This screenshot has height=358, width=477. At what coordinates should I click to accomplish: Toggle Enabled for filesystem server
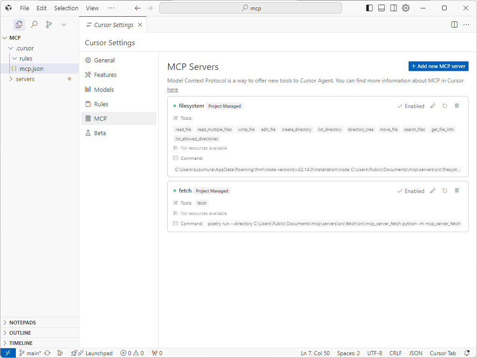pyautogui.click(x=411, y=106)
